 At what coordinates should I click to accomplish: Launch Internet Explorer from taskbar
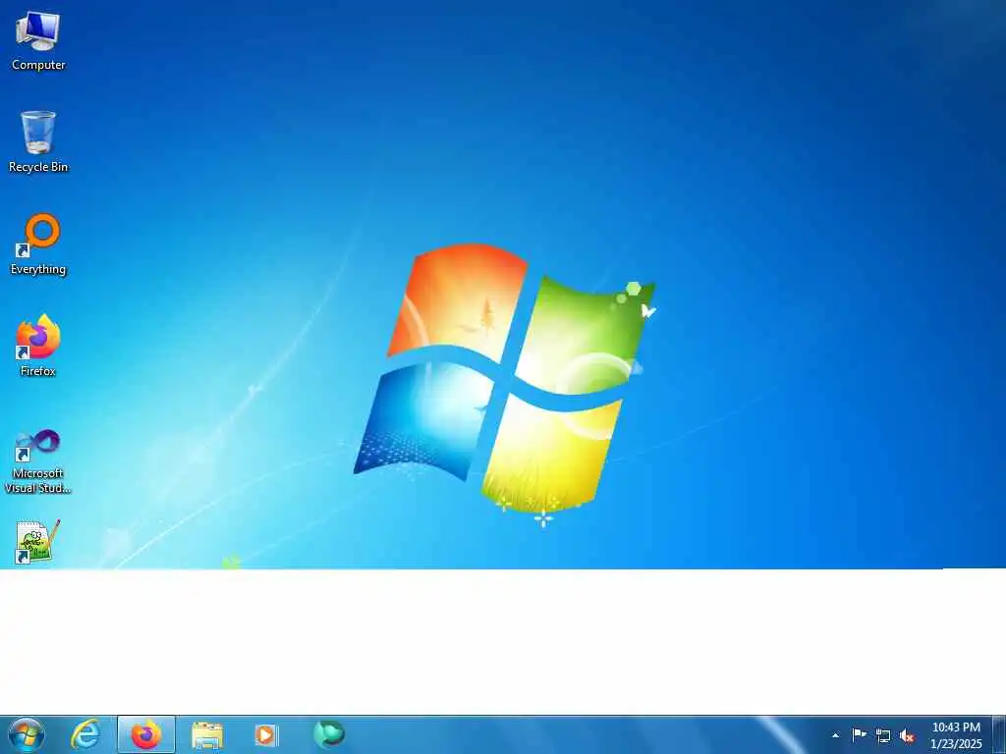(85, 734)
